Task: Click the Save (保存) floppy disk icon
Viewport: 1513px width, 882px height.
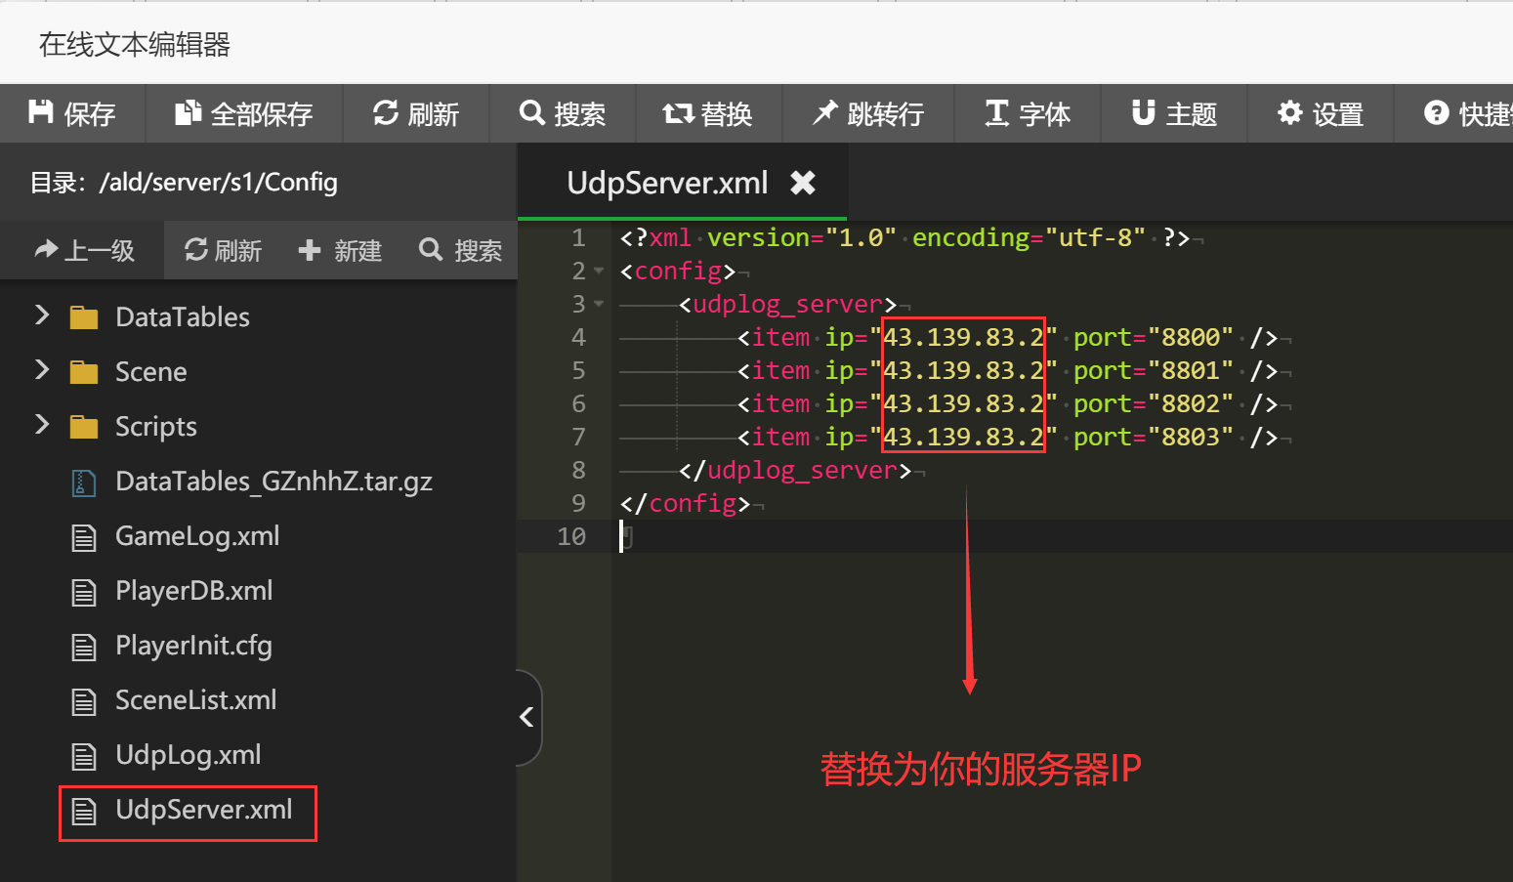Action: click(41, 112)
